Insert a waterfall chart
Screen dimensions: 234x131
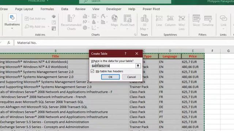pyautogui.click(x=103, y=16)
